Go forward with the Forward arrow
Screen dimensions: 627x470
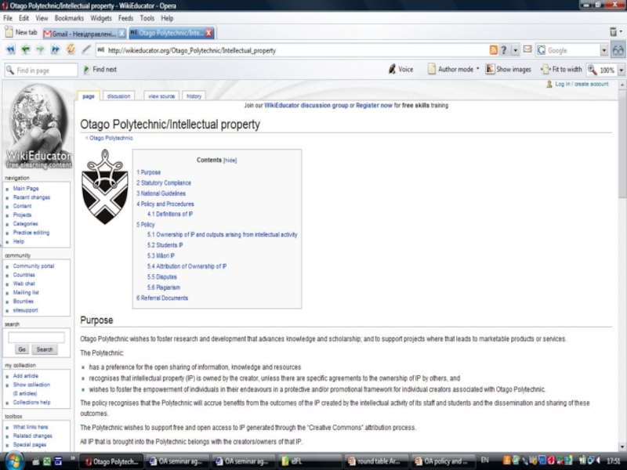[40, 49]
